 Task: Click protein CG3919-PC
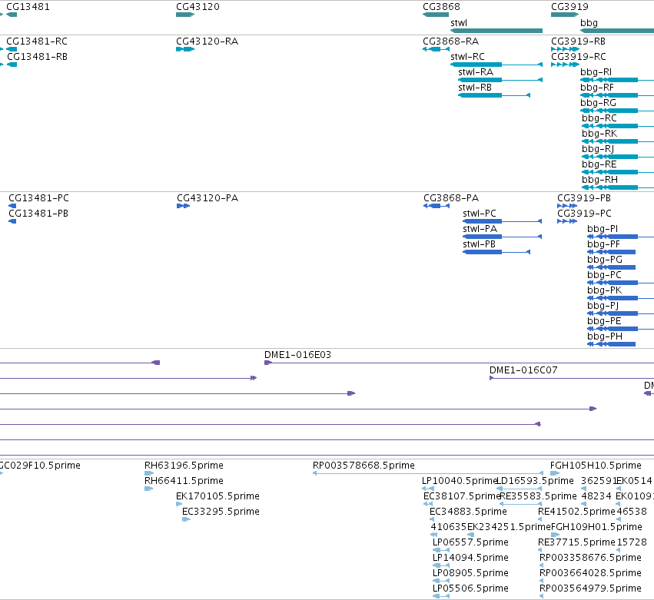(x=567, y=221)
